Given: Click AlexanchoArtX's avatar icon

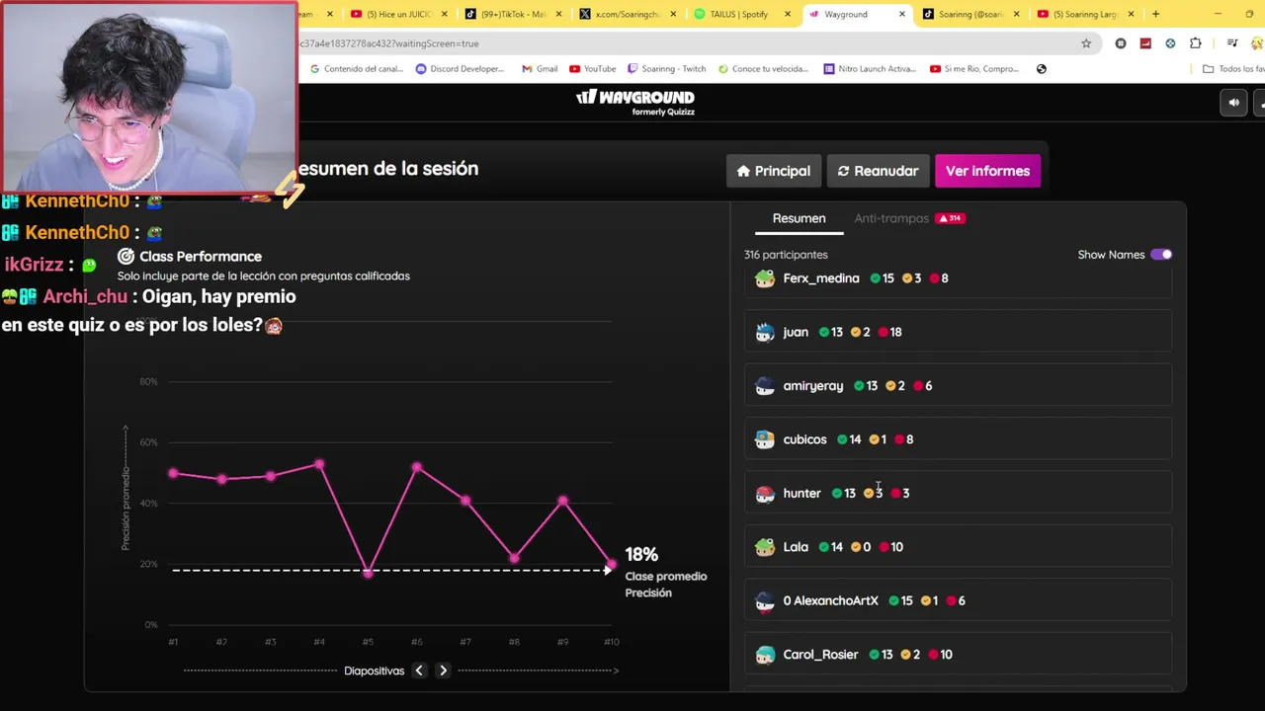Looking at the screenshot, I should pos(765,600).
